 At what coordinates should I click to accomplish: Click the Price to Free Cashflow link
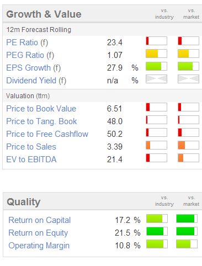click(x=47, y=134)
